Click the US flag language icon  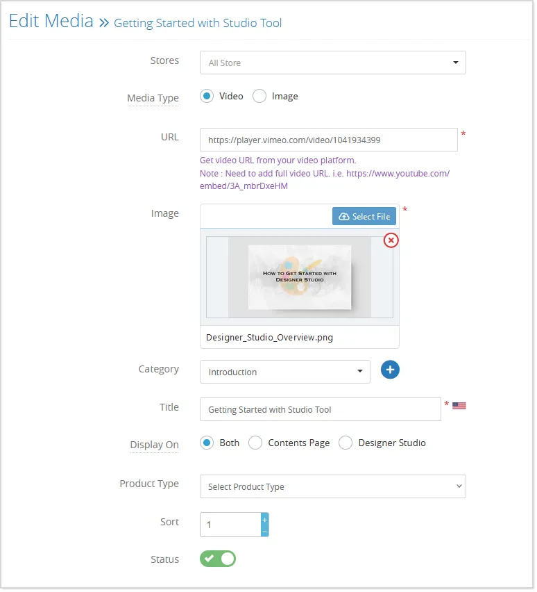tap(461, 407)
